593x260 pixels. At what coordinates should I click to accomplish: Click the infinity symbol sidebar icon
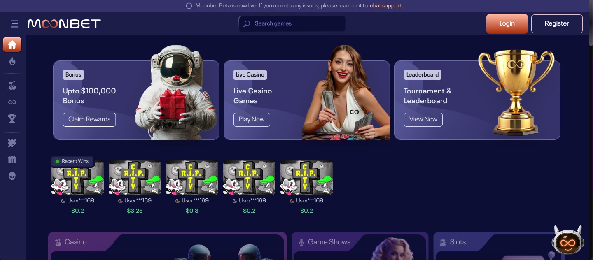click(x=12, y=102)
